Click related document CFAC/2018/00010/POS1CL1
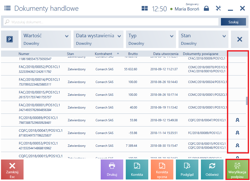This screenshot has width=250, height=181. 207,71
